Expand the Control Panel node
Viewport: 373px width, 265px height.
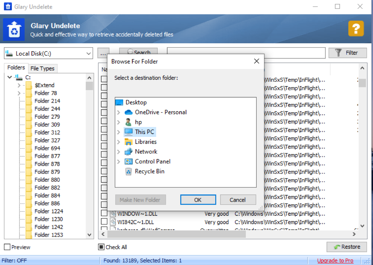click(x=118, y=162)
